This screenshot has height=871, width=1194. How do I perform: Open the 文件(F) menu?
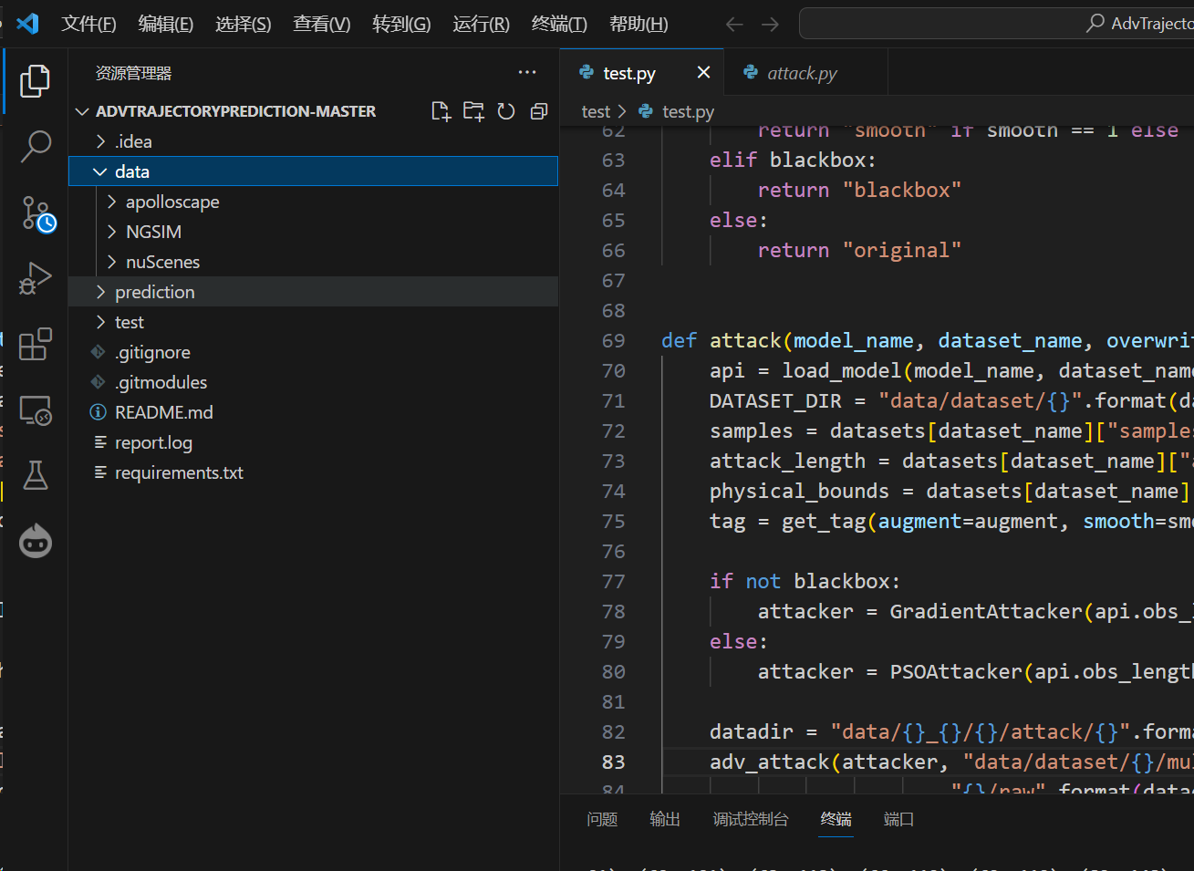click(88, 25)
